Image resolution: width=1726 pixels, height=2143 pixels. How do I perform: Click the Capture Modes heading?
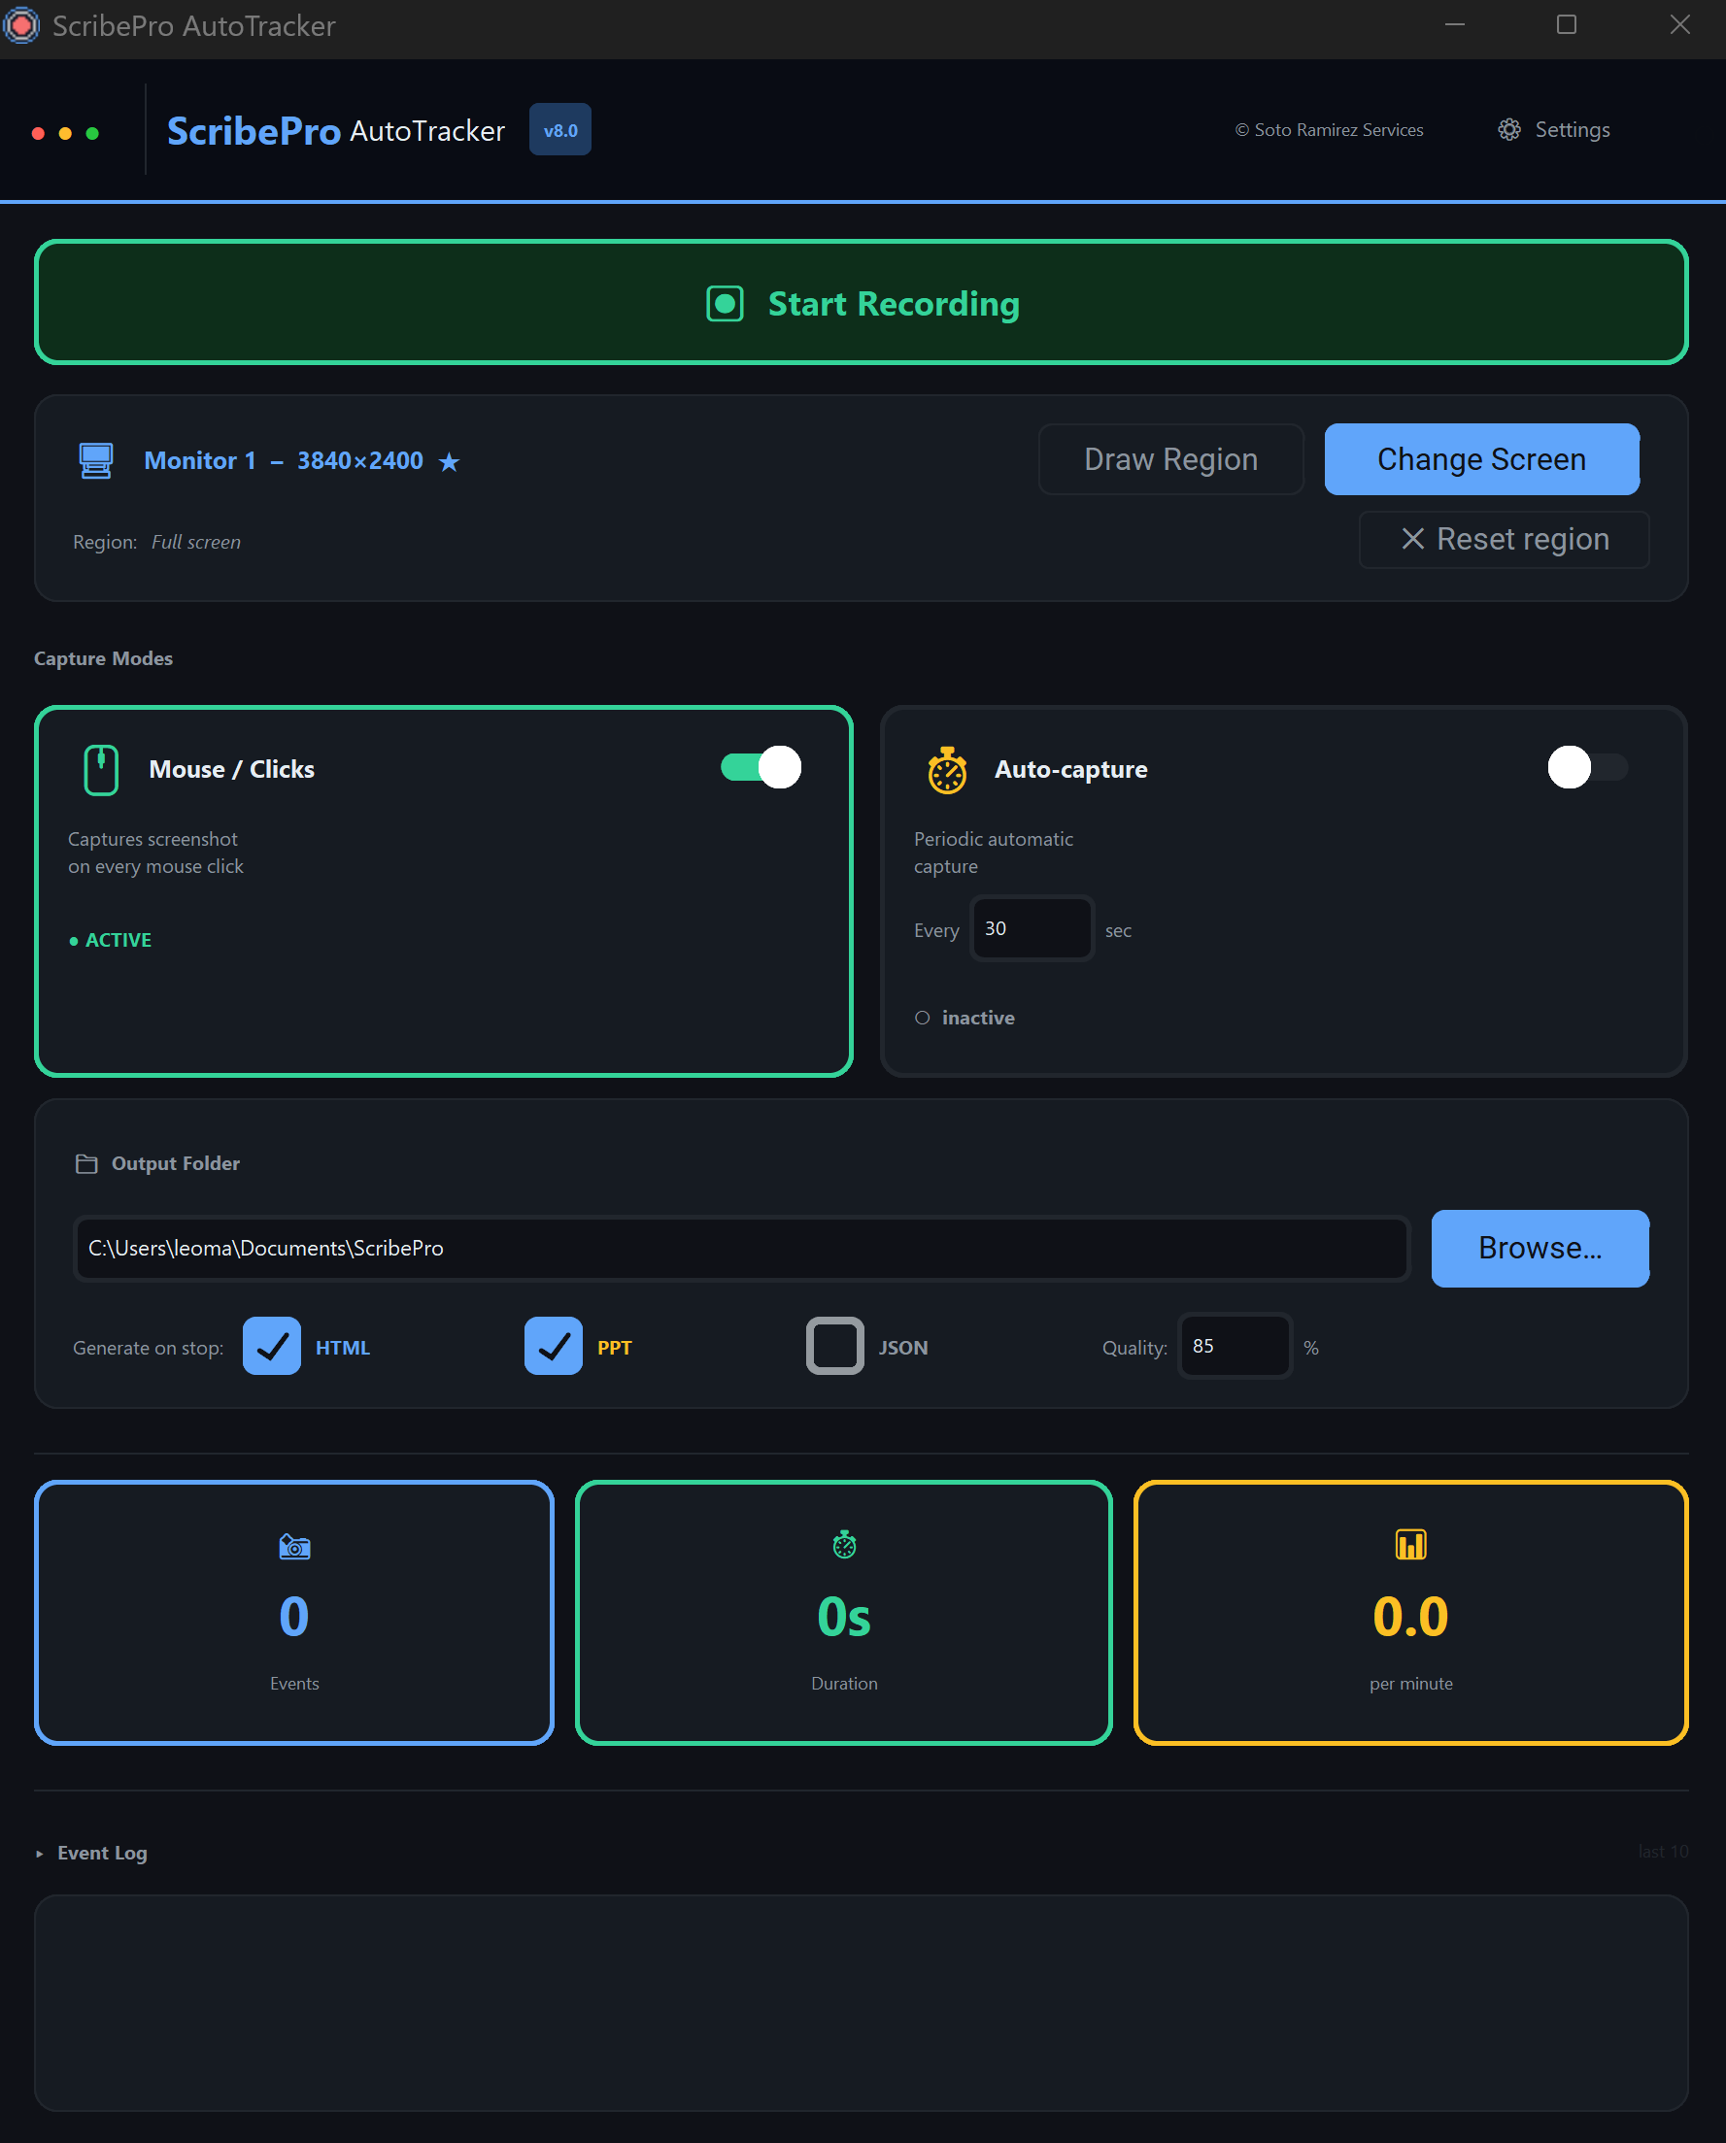coord(103,658)
